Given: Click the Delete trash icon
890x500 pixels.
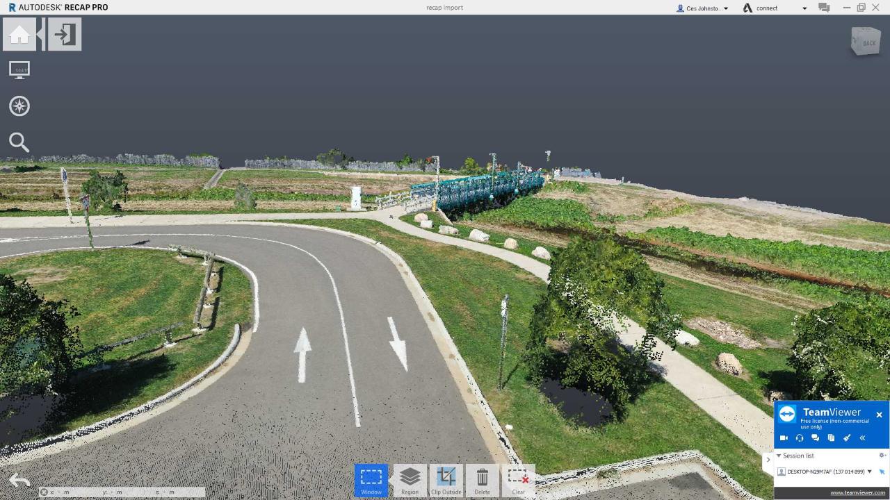Looking at the screenshot, I should click(x=483, y=480).
